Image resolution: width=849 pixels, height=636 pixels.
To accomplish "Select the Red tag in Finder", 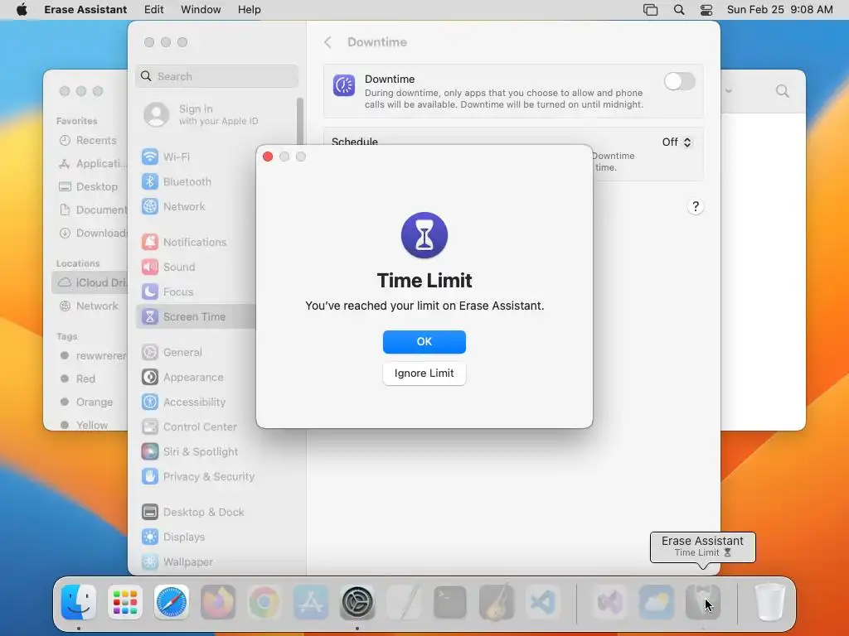I will (x=79, y=378).
